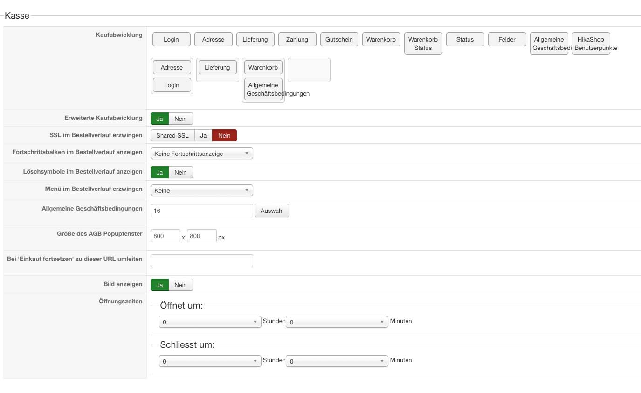Set Erweiterte Kaufabwicklung to Nein
641x393 pixels.
click(180, 119)
